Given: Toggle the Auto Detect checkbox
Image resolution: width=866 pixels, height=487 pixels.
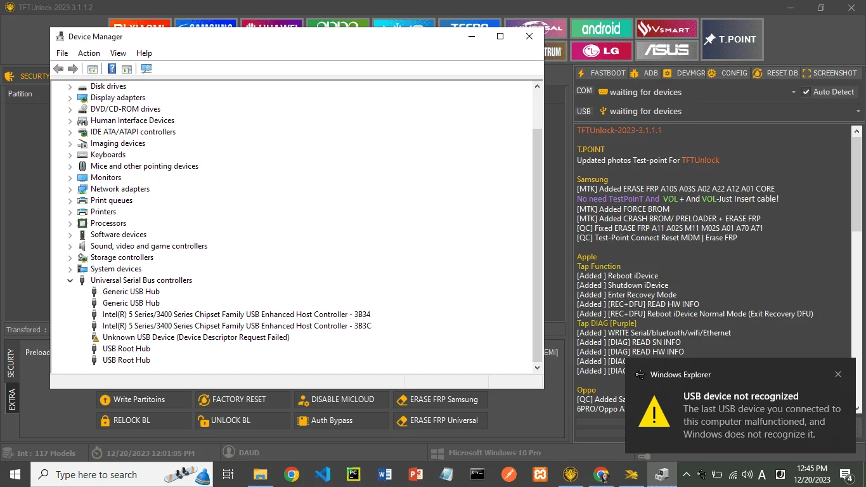Looking at the screenshot, I should [x=806, y=92].
